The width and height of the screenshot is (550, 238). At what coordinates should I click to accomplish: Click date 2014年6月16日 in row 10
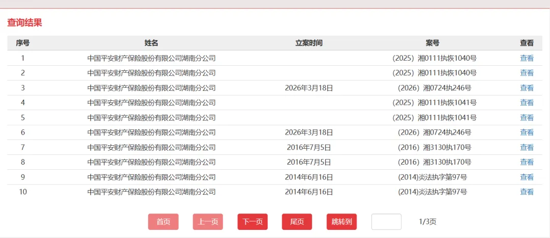click(309, 192)
